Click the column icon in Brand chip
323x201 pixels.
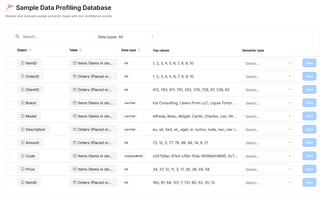23,103
